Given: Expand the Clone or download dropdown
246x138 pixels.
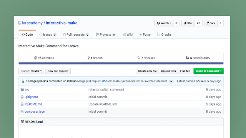Looking at the screenshot, I should click(x=208, y=71).
